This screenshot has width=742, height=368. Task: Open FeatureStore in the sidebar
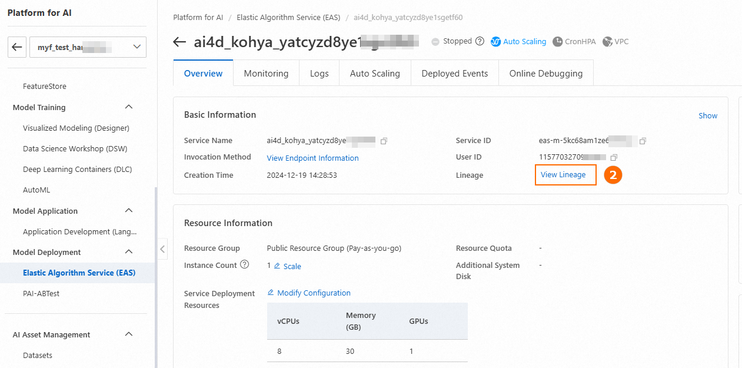45,87
